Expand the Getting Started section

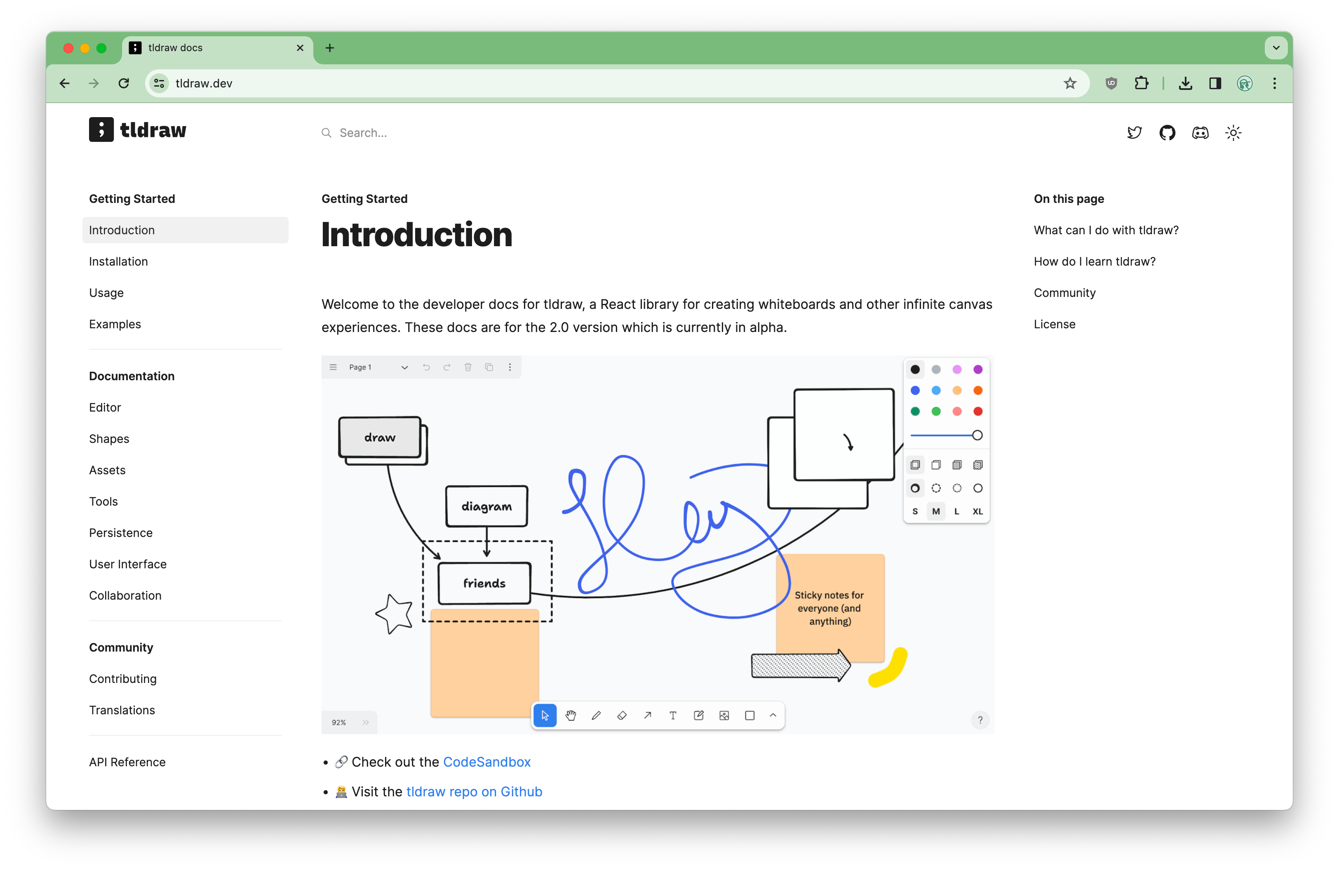coord(132,198)
